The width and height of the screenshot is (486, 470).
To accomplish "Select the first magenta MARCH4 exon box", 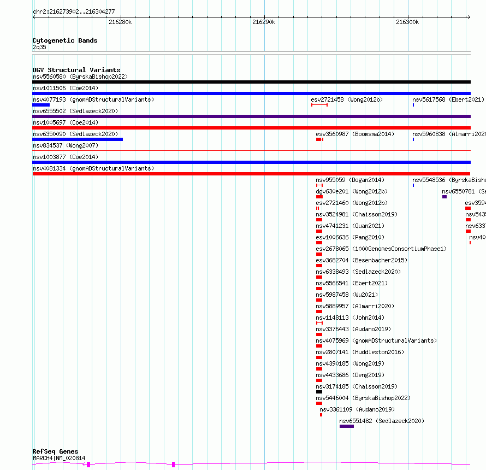I will pyautogui.click(x=88, y=465).
